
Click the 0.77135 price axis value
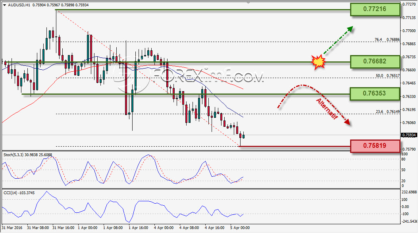point(409,18)
